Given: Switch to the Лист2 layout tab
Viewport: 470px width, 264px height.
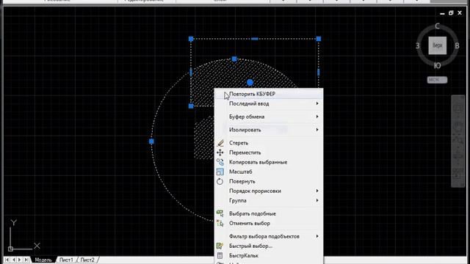Looking at the screenshot, I should click(x=87, y=260).
